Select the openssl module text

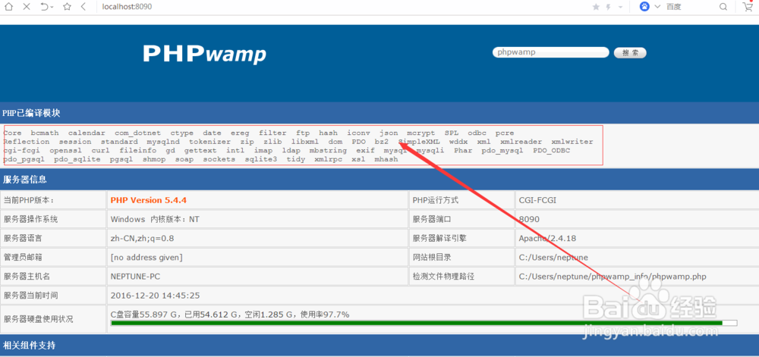click(65, 150)
